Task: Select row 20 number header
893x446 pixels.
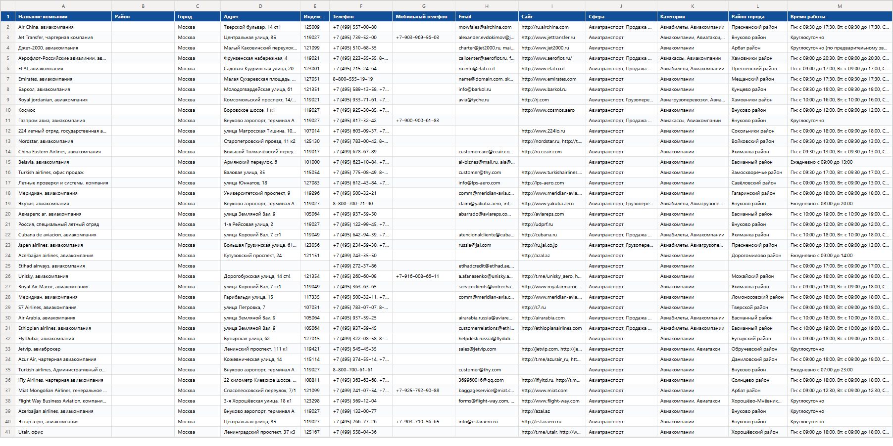Action: [8, 214]
